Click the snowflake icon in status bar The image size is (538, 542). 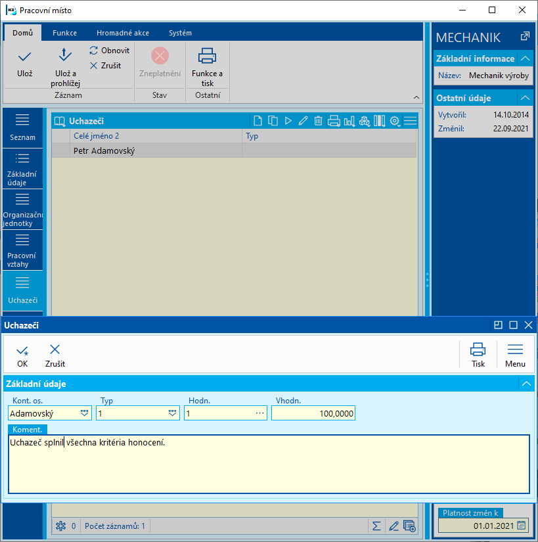pyautogui.click(x=61, y=526)
